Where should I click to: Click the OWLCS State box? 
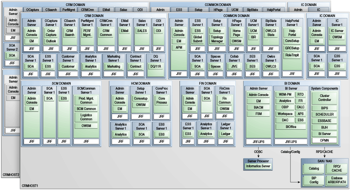point(271,33)
